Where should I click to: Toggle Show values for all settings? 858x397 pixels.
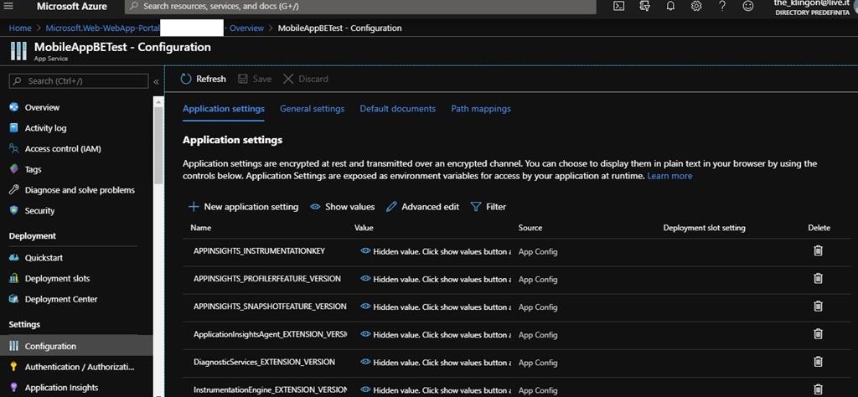[343, 207]
